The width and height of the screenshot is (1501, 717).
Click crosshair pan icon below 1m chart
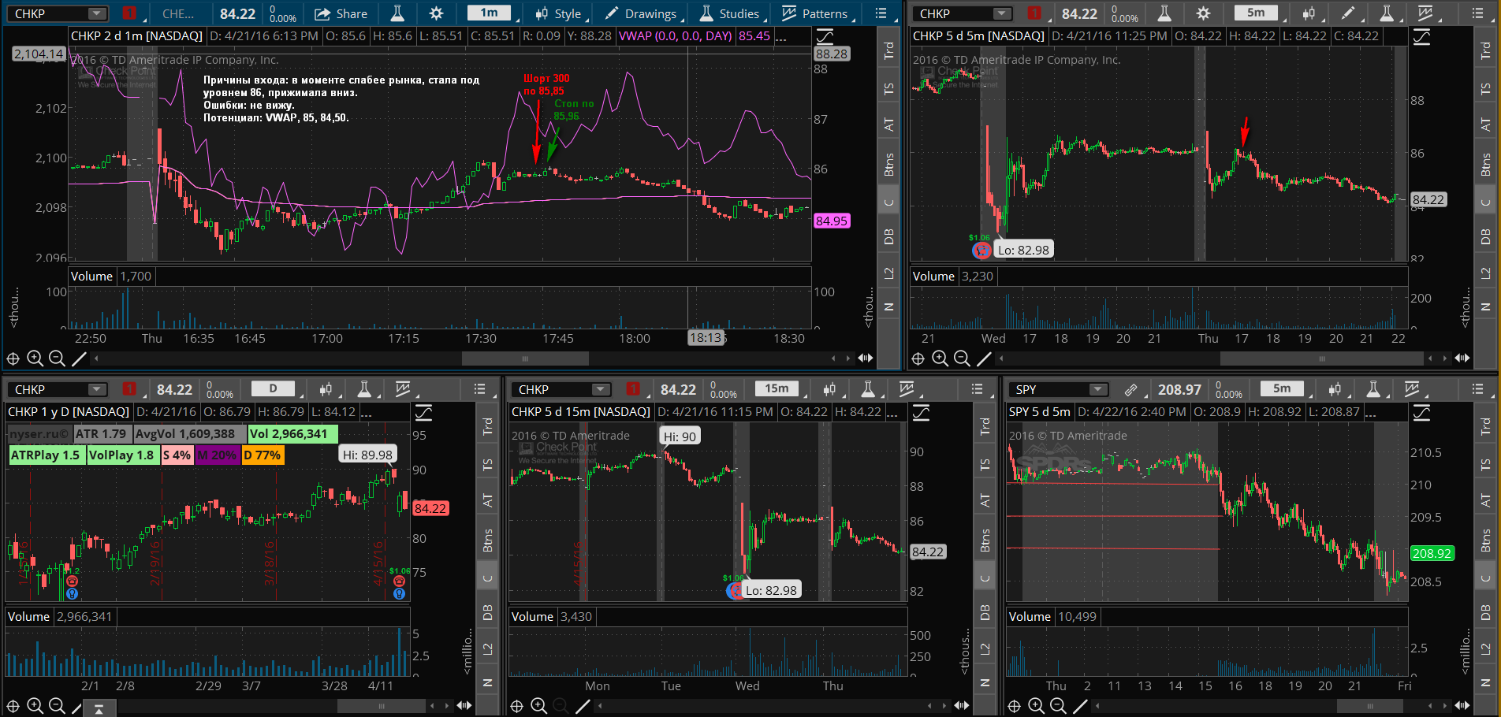13,358
